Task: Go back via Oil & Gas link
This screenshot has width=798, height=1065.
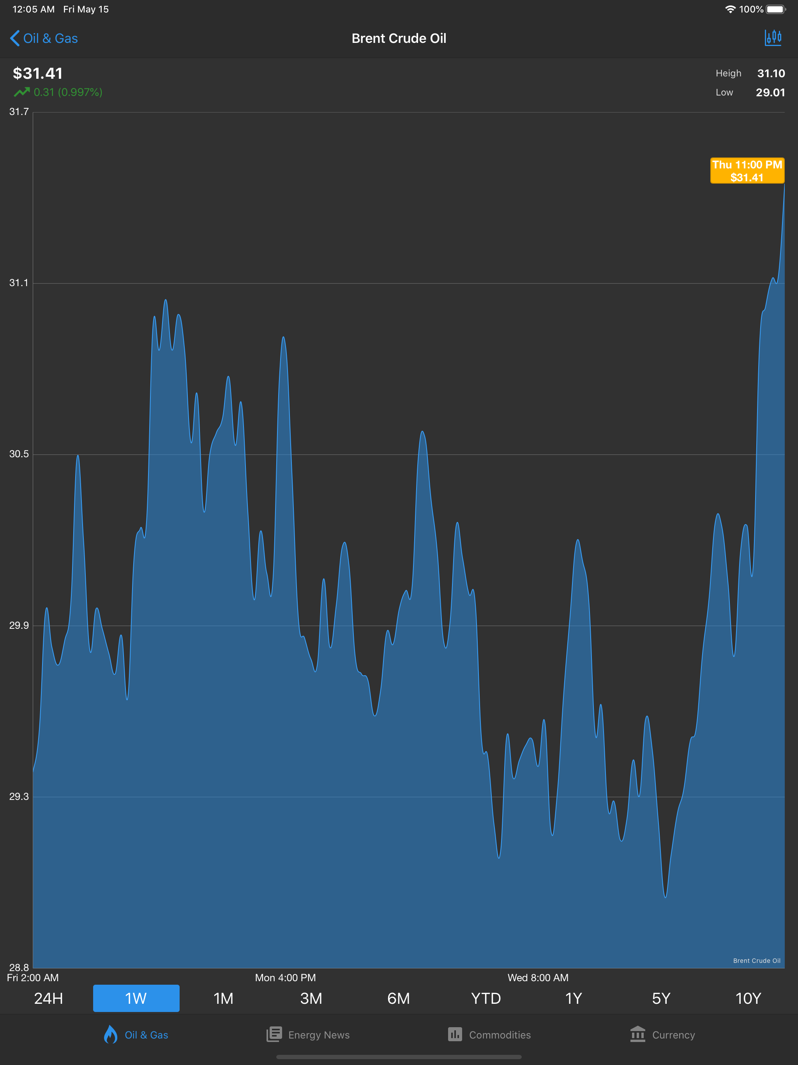Action: pos(51,39)
